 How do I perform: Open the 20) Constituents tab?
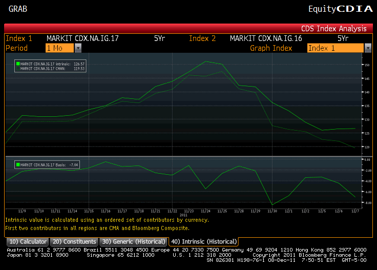click(74, 241)
